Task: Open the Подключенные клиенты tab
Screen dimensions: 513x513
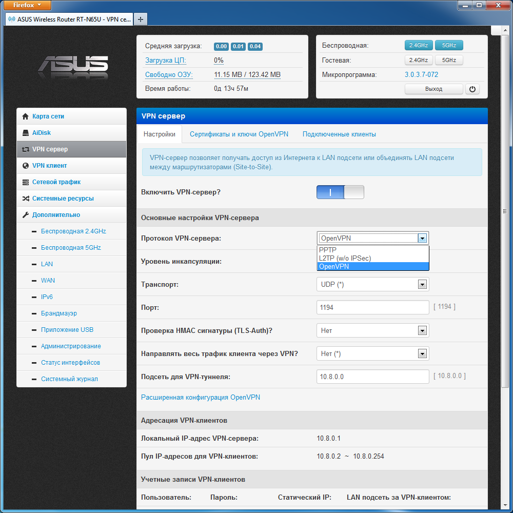Action: (x=339, y=134)
